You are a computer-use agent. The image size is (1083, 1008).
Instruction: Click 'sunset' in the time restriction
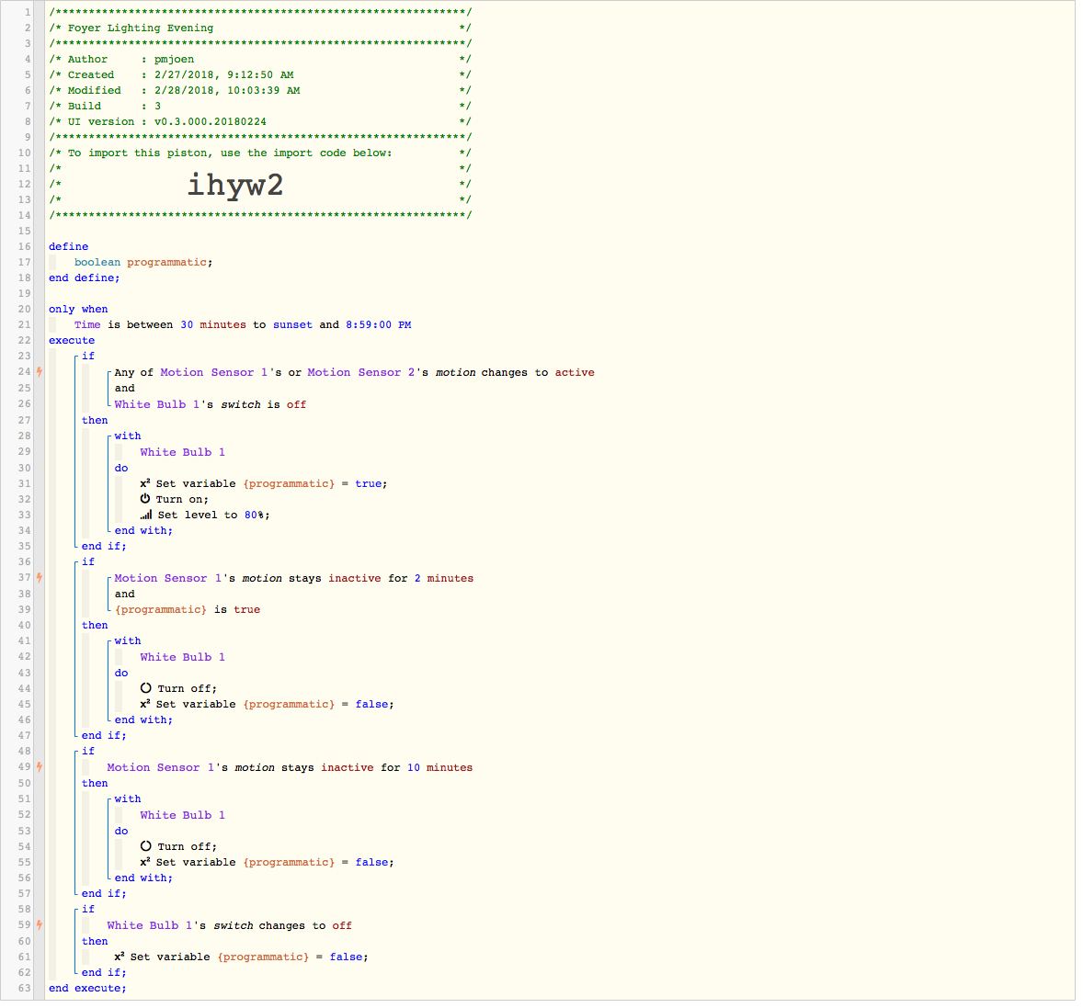[293, 324]
